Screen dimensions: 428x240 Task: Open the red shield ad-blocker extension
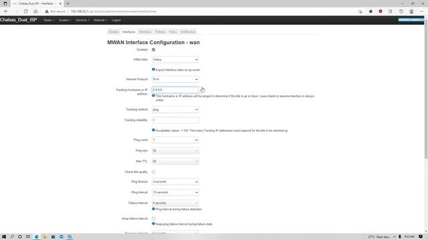381,11
